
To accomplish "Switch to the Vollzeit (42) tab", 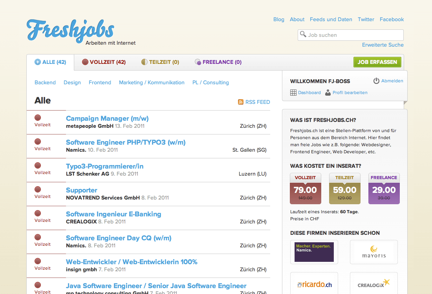I will pos(104,62).
